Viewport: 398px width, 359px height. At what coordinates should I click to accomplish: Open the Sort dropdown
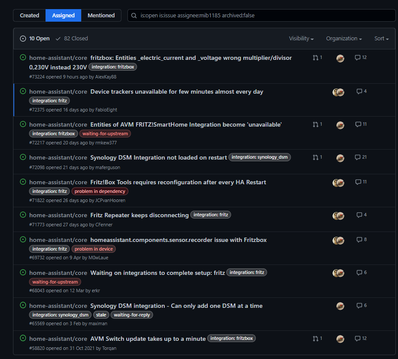381,38
